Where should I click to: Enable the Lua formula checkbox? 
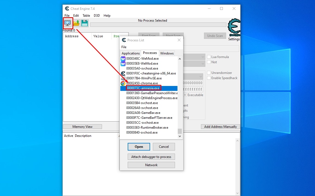coord(209,57)
